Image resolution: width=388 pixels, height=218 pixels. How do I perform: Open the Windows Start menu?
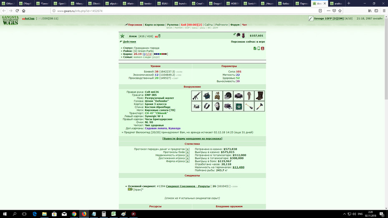click(x=5, y=214)
